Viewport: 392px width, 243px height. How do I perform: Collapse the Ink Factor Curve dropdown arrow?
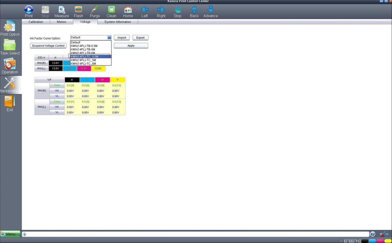(x=109, y=37)
